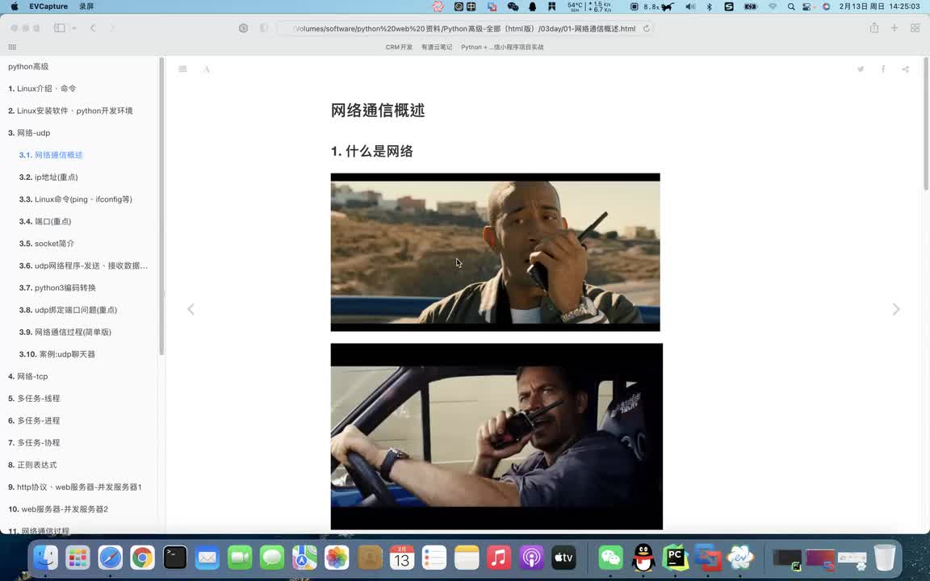Open section 3.2. ip地址(重点)
This screenshot has height=581, width=930.
click(x=48, y=178)
